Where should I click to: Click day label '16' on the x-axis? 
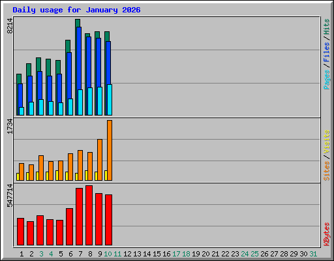pos(166,254)
